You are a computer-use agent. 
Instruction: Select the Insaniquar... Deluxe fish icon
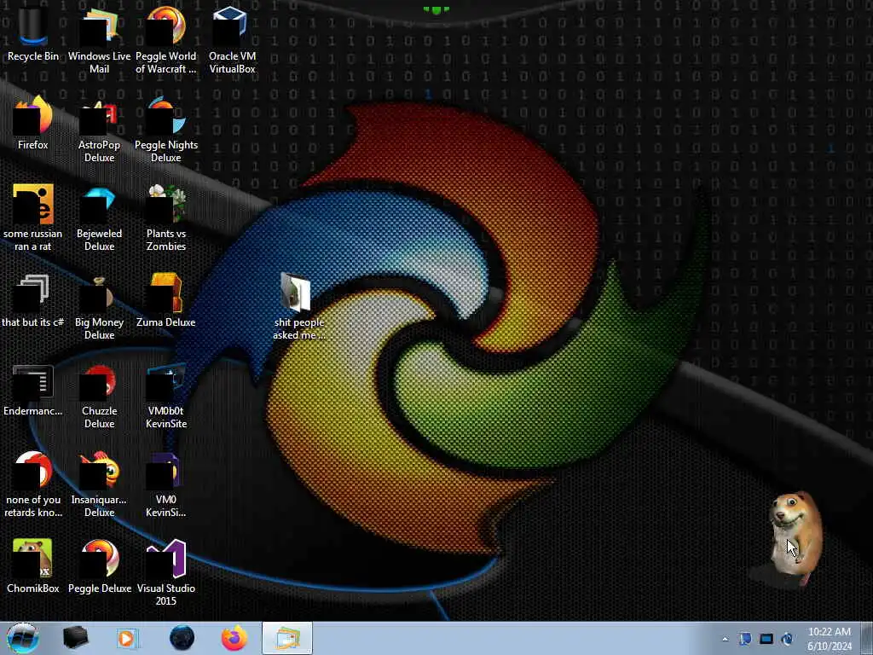tap(99, 484)
